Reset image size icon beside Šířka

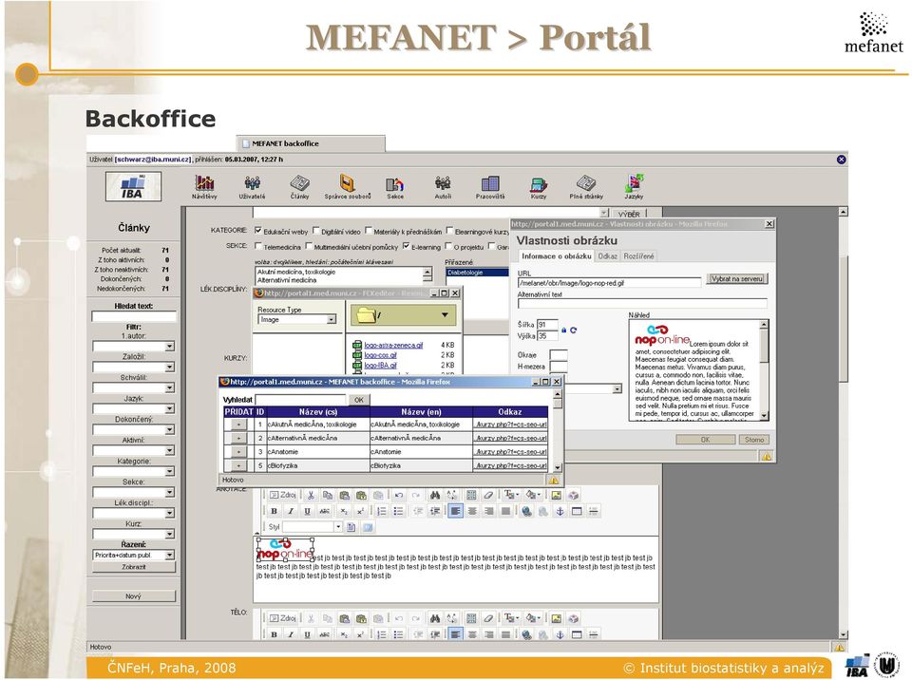click(574, 330)
